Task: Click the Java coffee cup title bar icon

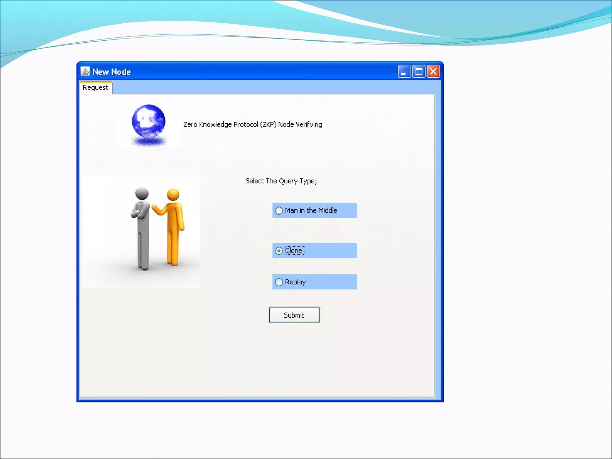Action: pos(85,71)
